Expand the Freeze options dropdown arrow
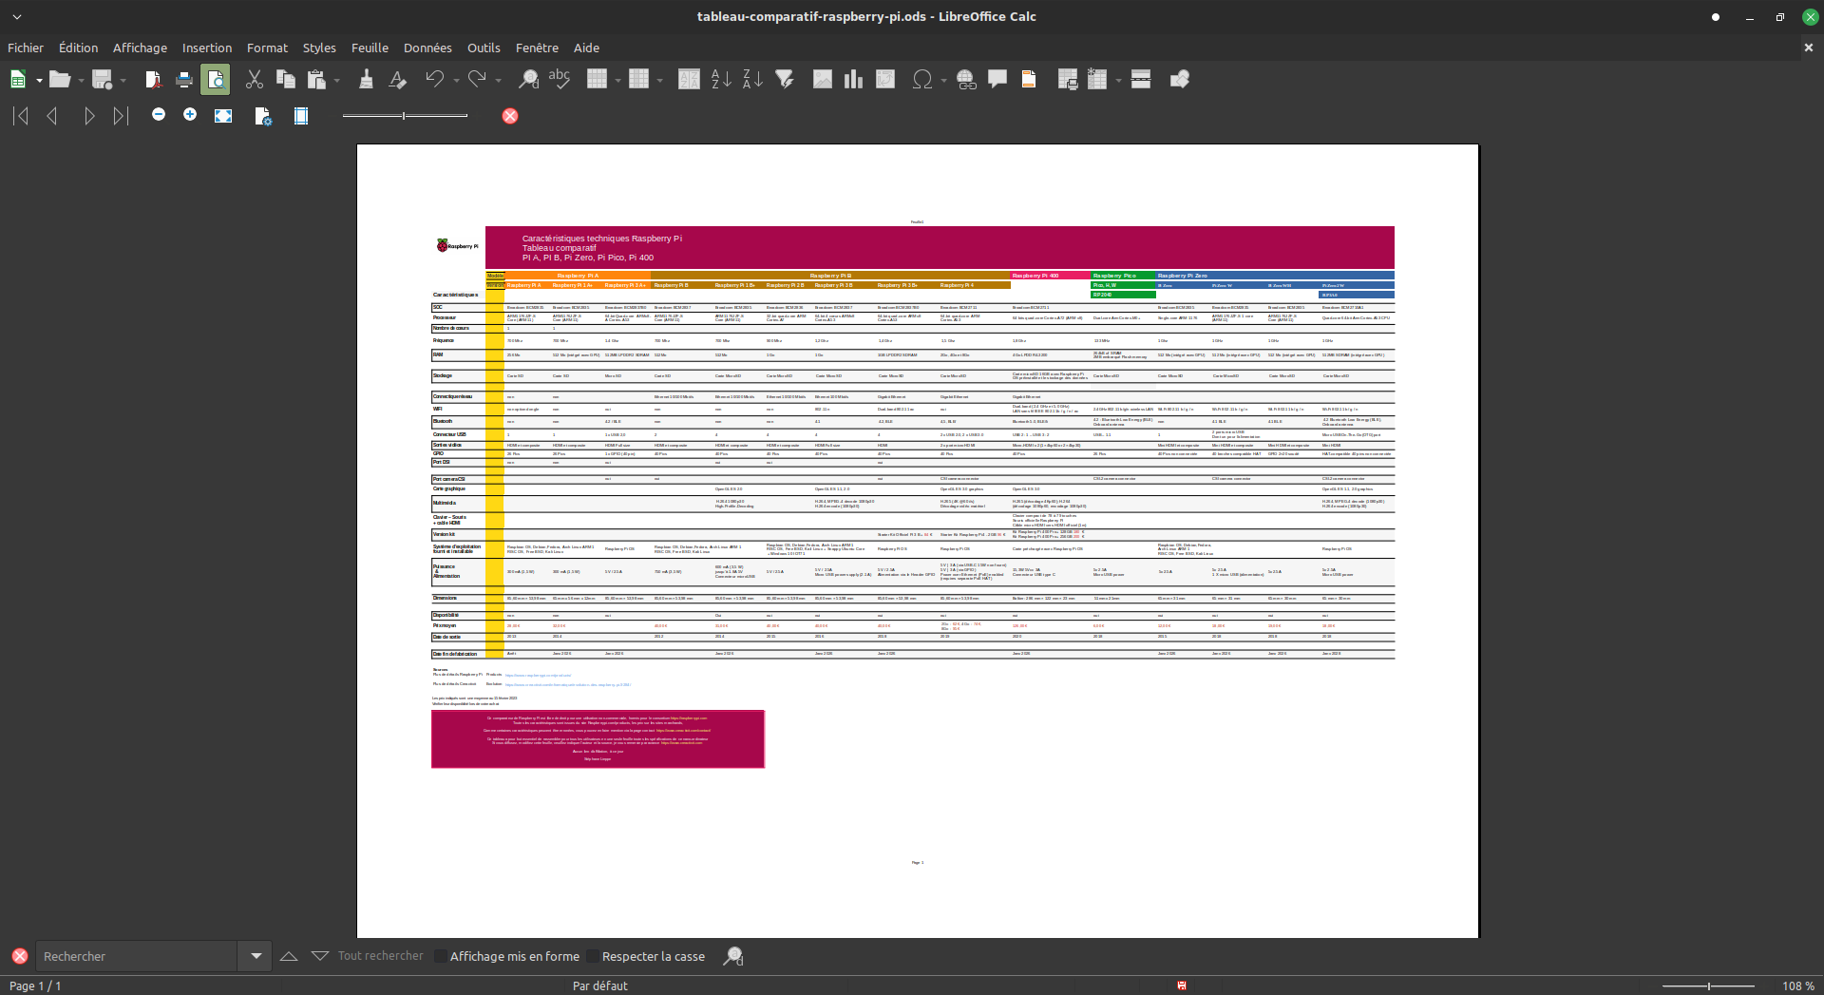 [x=1119, y=80]
